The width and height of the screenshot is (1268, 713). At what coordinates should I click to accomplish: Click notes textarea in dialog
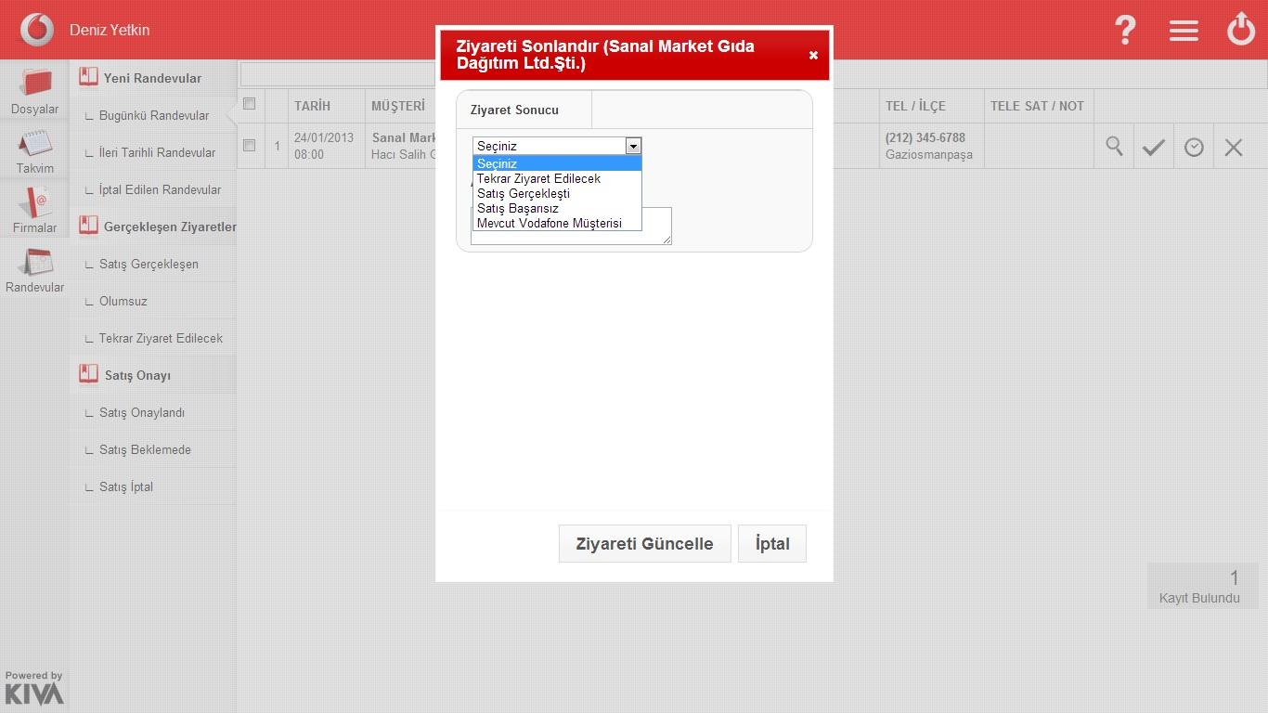point(572,226)
